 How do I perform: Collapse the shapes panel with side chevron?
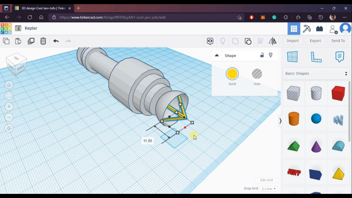point(280,121)
